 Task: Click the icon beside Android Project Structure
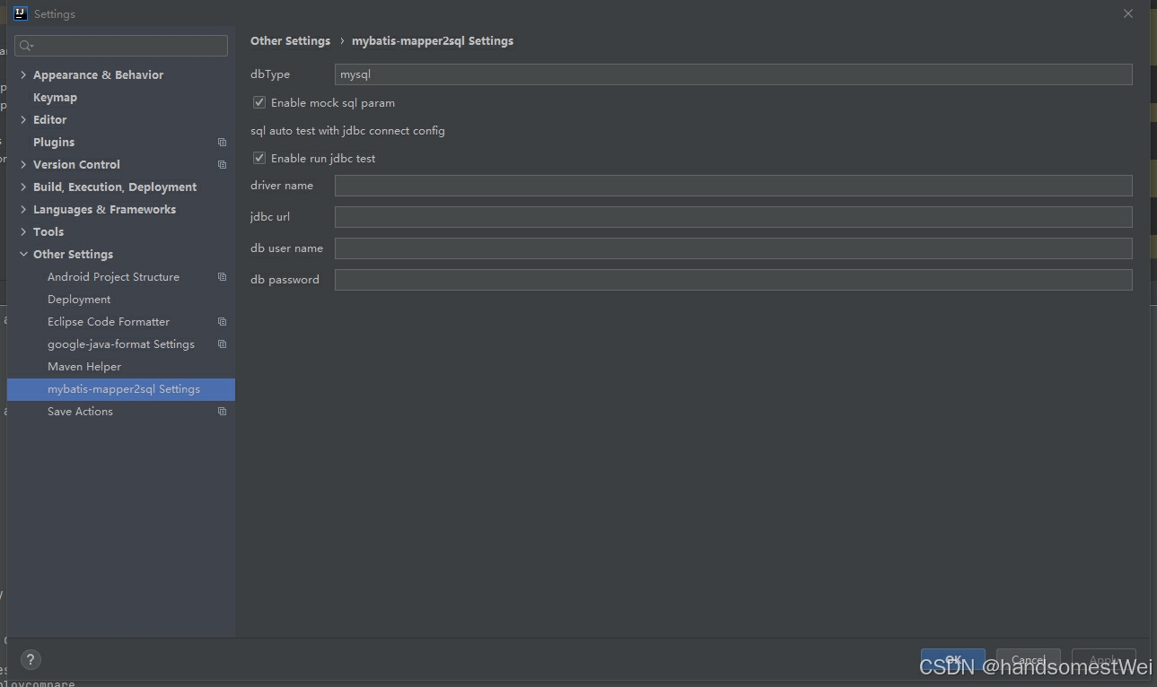221,276
